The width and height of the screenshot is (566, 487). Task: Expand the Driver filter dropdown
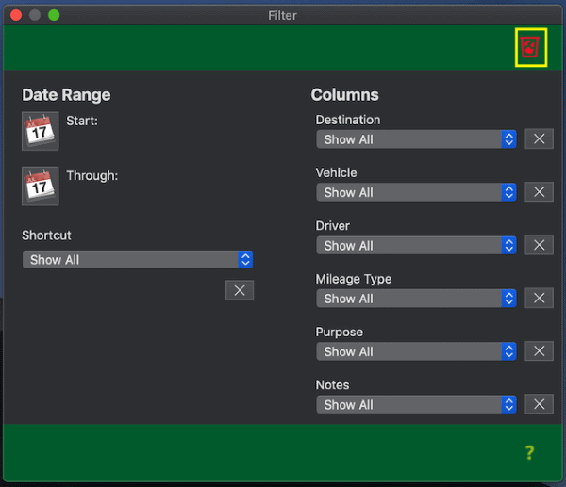coord(416,246)
